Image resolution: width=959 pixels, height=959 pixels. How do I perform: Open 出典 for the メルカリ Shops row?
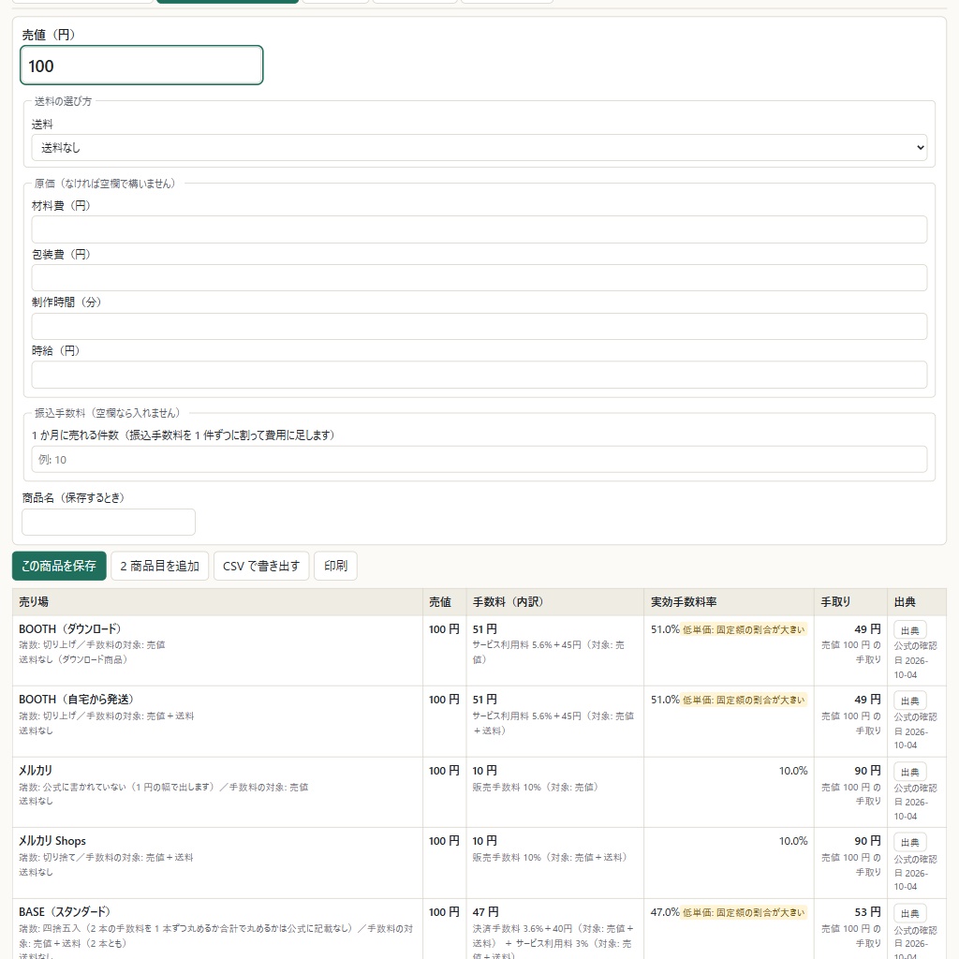tap(909, 842)
